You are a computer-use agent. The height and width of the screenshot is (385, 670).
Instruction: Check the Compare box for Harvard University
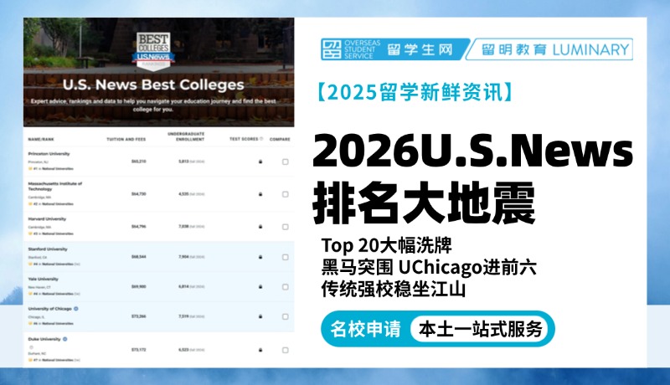[x=286, y=227]
